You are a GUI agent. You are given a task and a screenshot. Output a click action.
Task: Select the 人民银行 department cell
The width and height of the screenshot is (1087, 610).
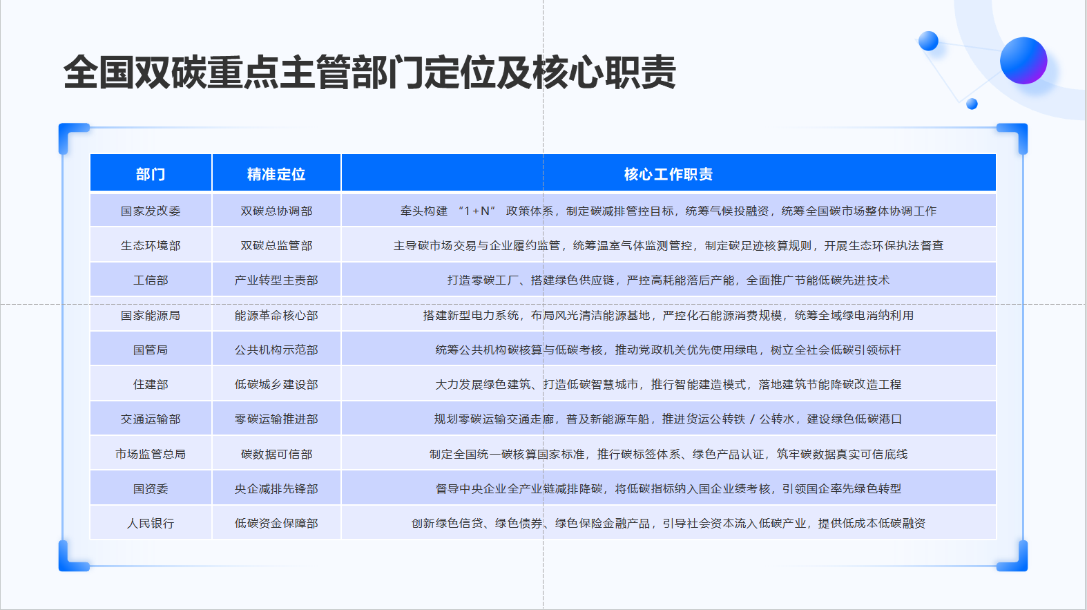coord(151,523)
